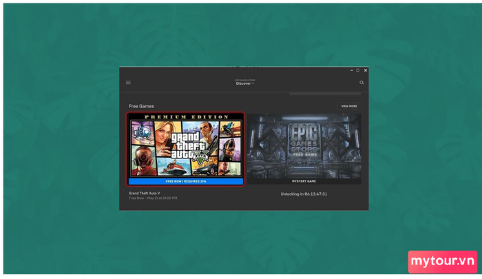482x279 pixels.
Task: Click the Free Now - May 21 date text
Action: tap(153, 198)
